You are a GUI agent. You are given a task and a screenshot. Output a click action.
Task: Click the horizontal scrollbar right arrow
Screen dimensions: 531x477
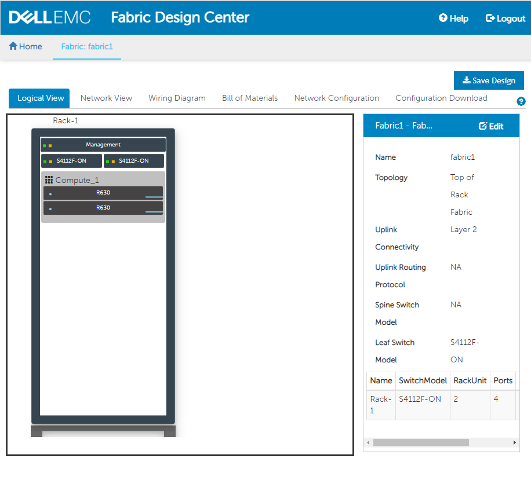[514, 442]
